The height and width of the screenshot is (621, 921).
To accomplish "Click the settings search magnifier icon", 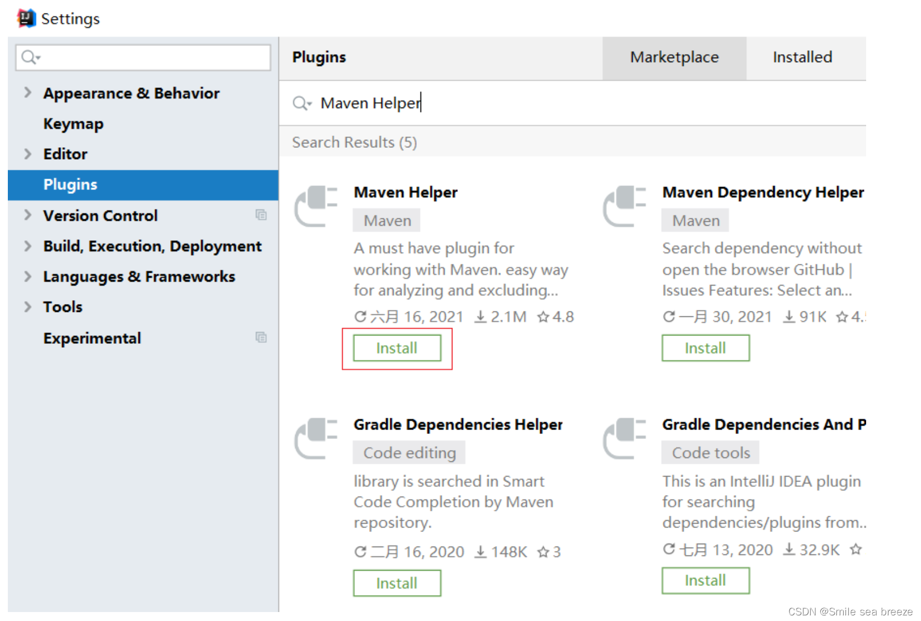I will click(x=30, y=57).
